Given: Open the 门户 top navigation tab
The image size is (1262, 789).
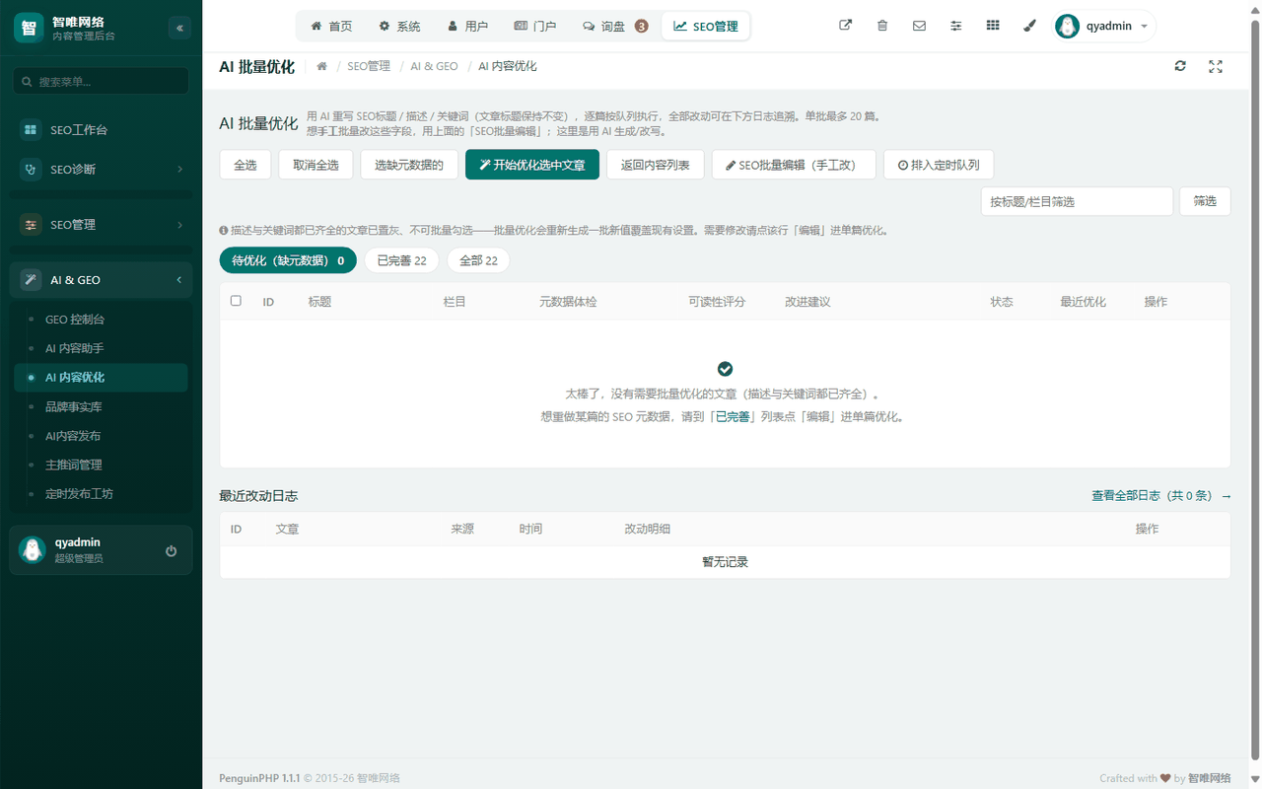Looking at the screenshot, I should coord(535,27).
